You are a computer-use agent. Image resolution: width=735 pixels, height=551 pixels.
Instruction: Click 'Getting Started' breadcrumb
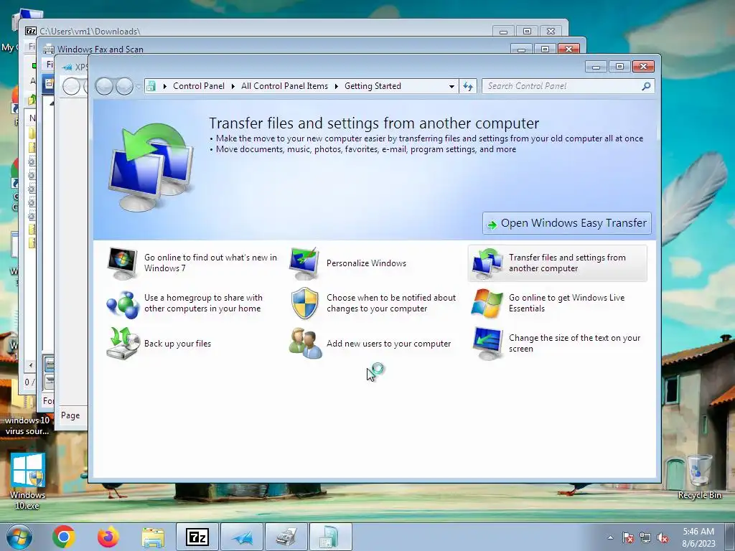point(373,86)
